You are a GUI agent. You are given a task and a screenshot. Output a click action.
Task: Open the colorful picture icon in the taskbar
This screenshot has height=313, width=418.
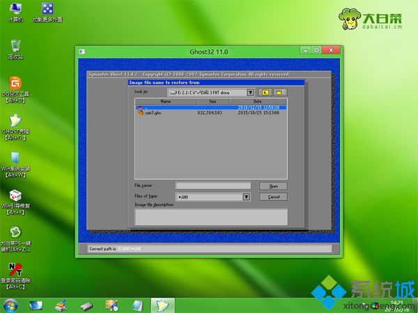point(111,305)
